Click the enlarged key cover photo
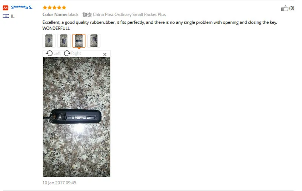This screenshot has width=302, height=191. point(77,117)
